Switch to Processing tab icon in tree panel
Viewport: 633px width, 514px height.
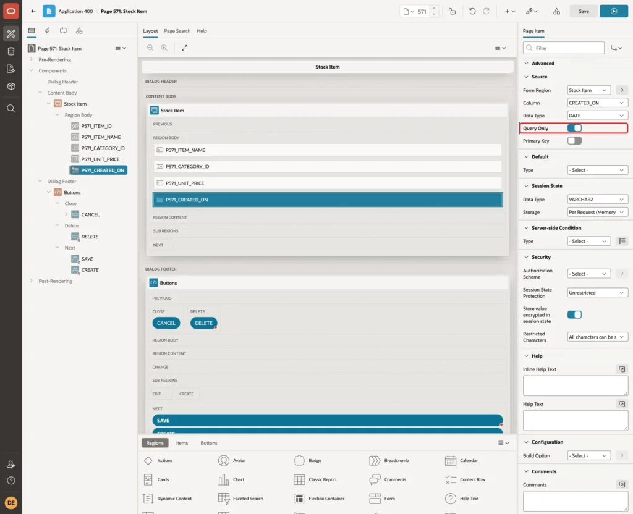(x=64, y=31)
